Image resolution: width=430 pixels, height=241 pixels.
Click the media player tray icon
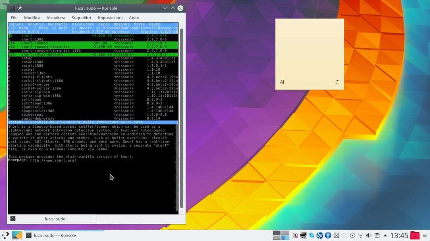pyautogui.click(x=353, y=235)
